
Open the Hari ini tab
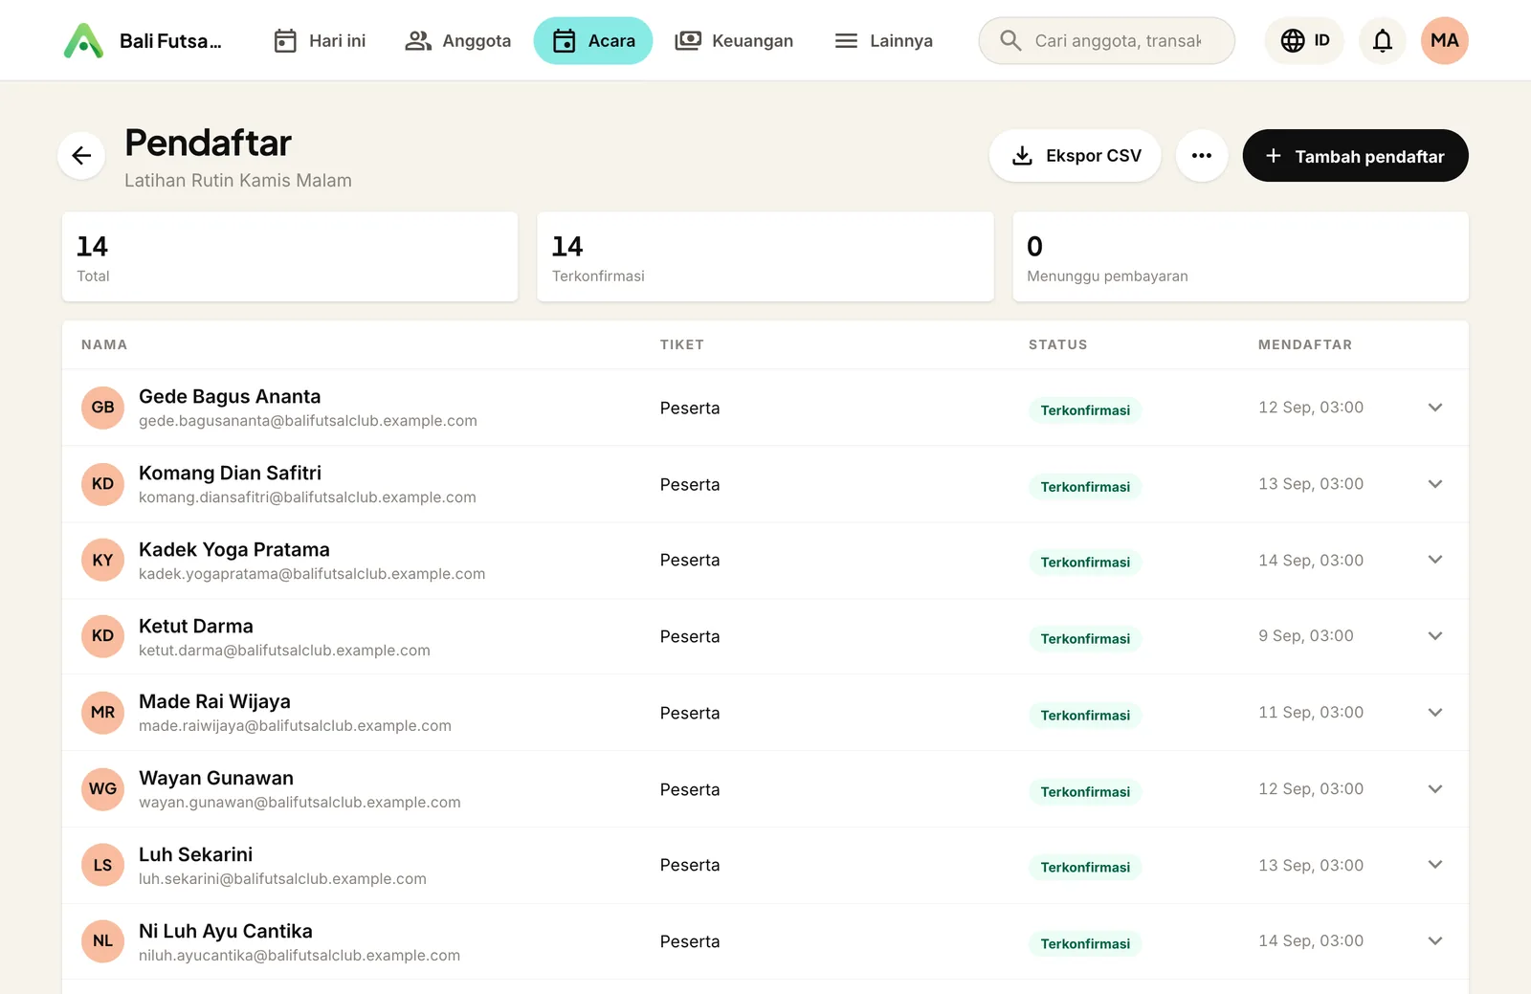[x=320, y=40]
